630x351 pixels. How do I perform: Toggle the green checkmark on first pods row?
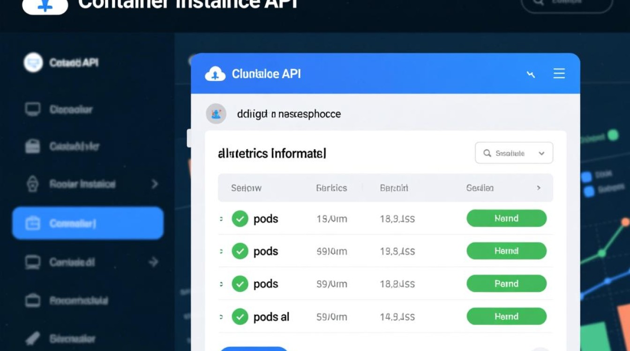point(240,219)
